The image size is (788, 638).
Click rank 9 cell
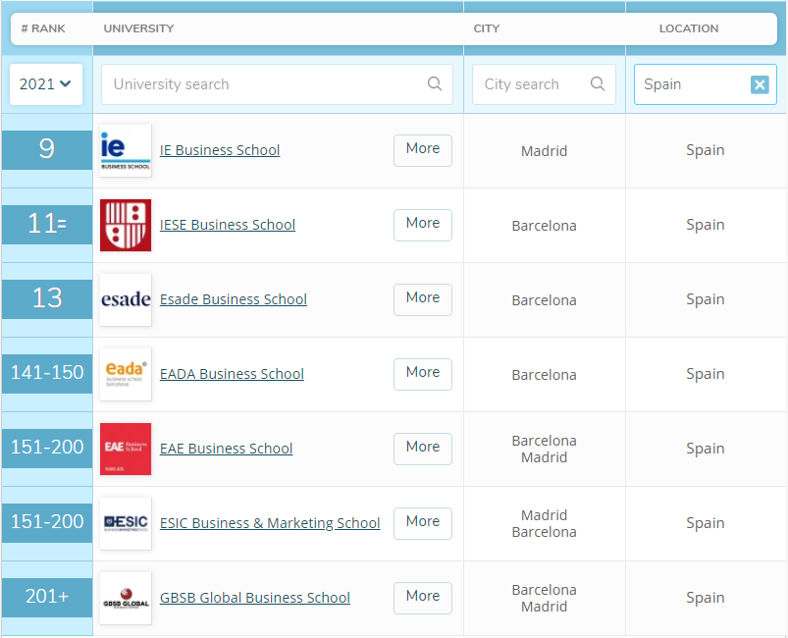(47, 150)
